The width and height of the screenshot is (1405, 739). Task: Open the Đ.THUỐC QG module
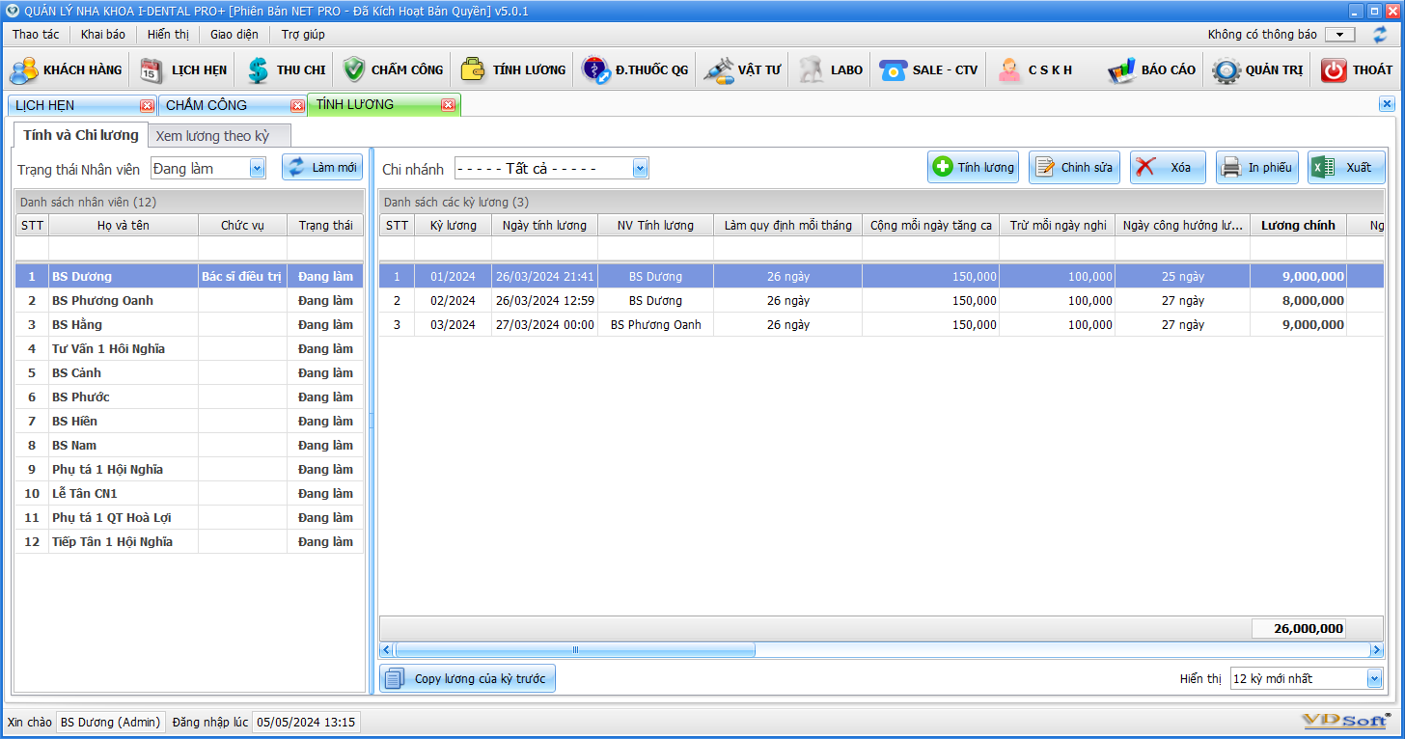point(635,69)
